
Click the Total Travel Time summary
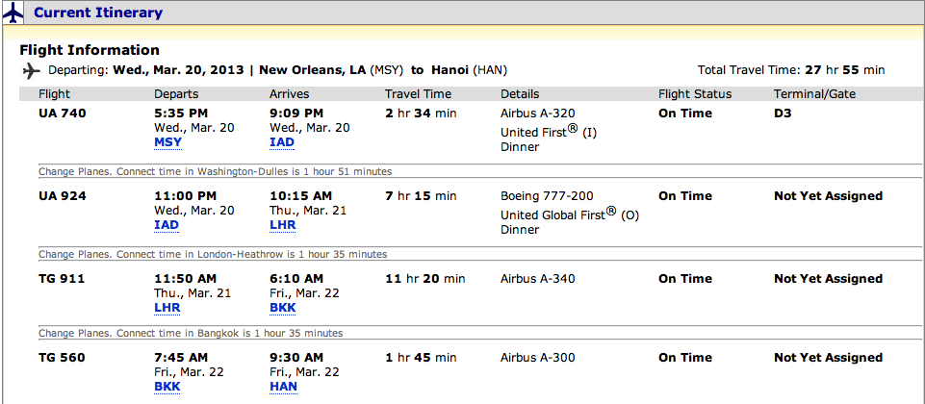coord(791,70)
